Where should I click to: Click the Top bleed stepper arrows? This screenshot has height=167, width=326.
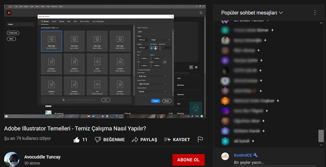(139, 59)
